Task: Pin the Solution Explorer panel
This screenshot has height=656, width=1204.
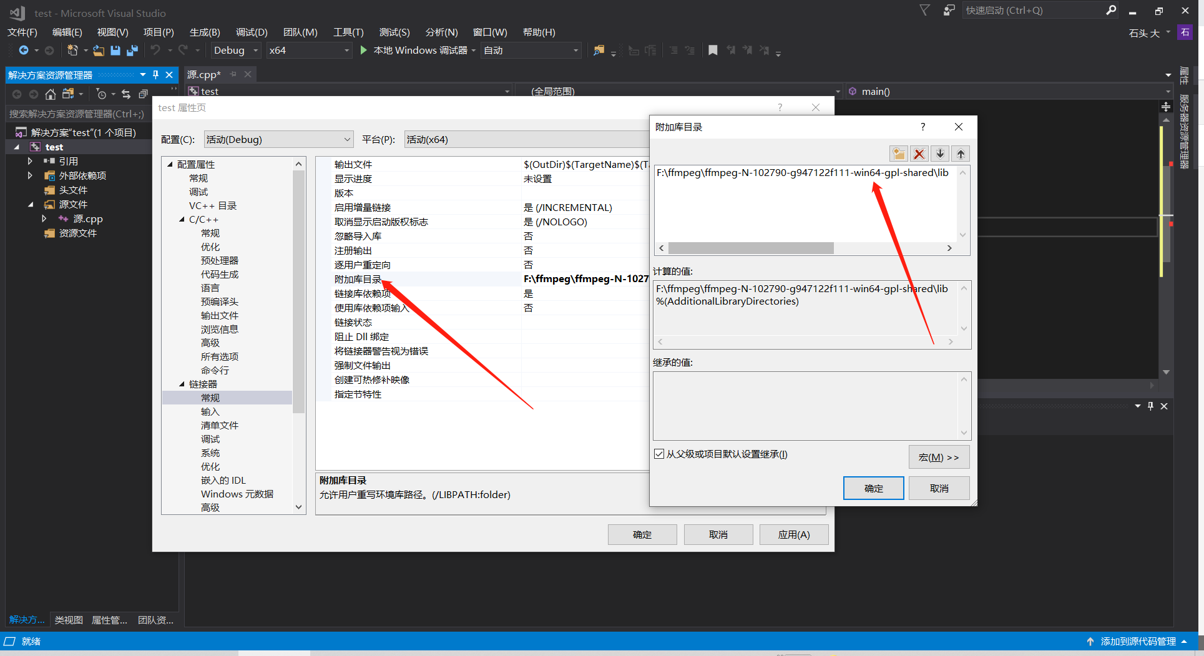Action: (x=155, y=74)
